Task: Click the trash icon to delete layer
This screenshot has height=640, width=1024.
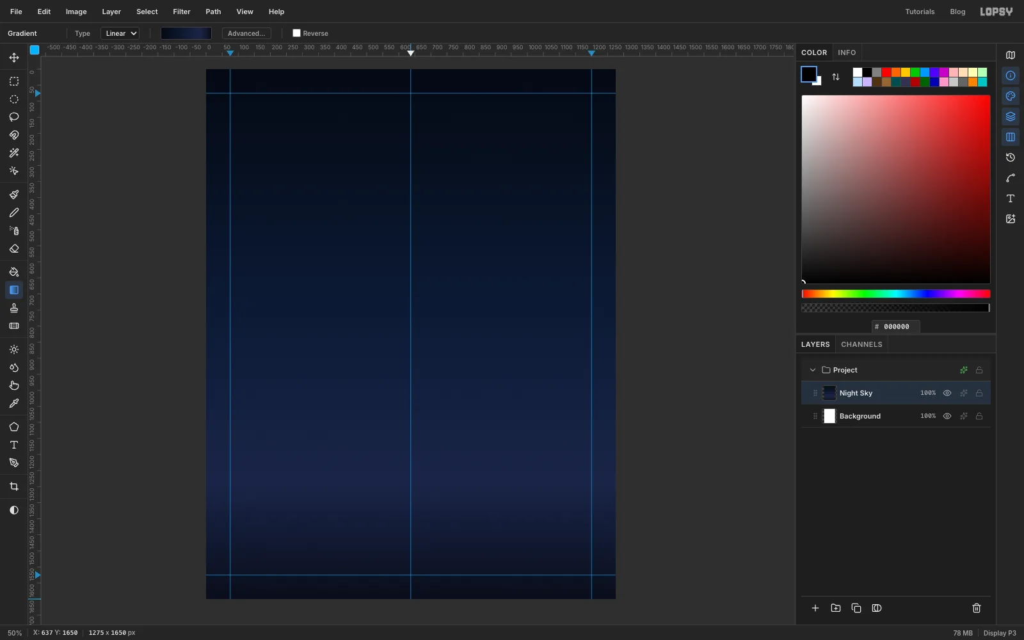Action: 977,608
